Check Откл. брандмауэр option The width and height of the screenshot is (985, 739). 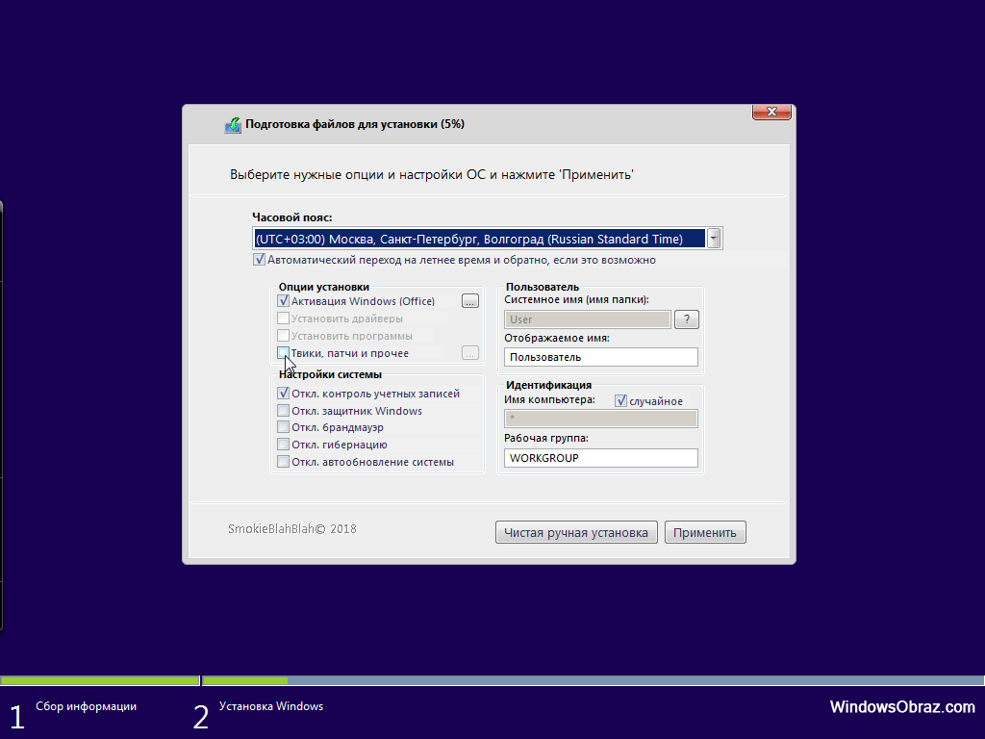pos(284,427)
